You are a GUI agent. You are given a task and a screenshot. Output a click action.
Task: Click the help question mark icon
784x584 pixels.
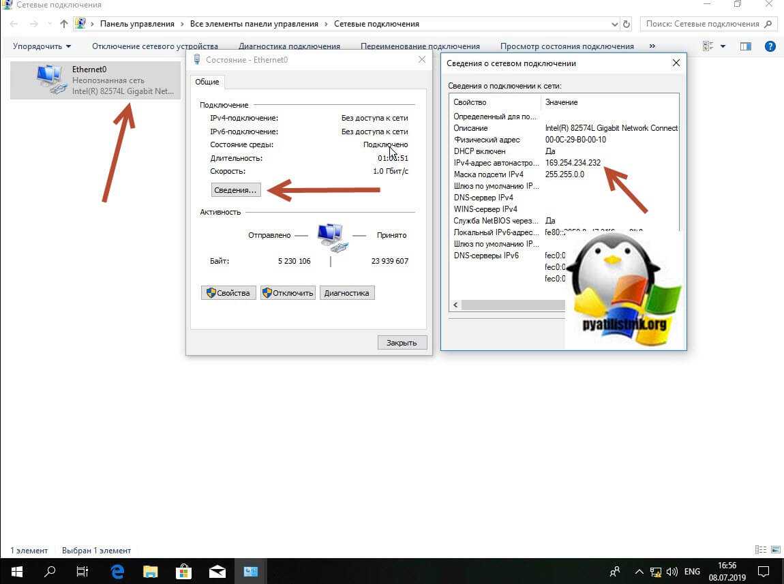click(x=770, y=46)
